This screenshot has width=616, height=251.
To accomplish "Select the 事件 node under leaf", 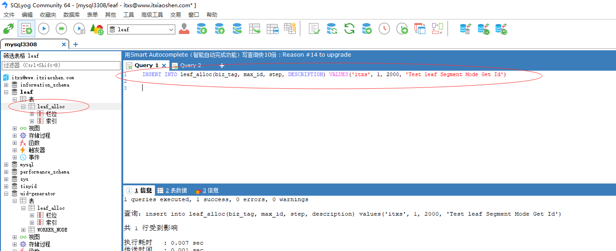I will [34, 157].
